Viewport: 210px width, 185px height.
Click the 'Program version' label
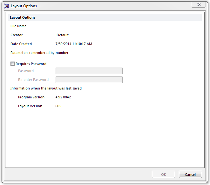31,97
